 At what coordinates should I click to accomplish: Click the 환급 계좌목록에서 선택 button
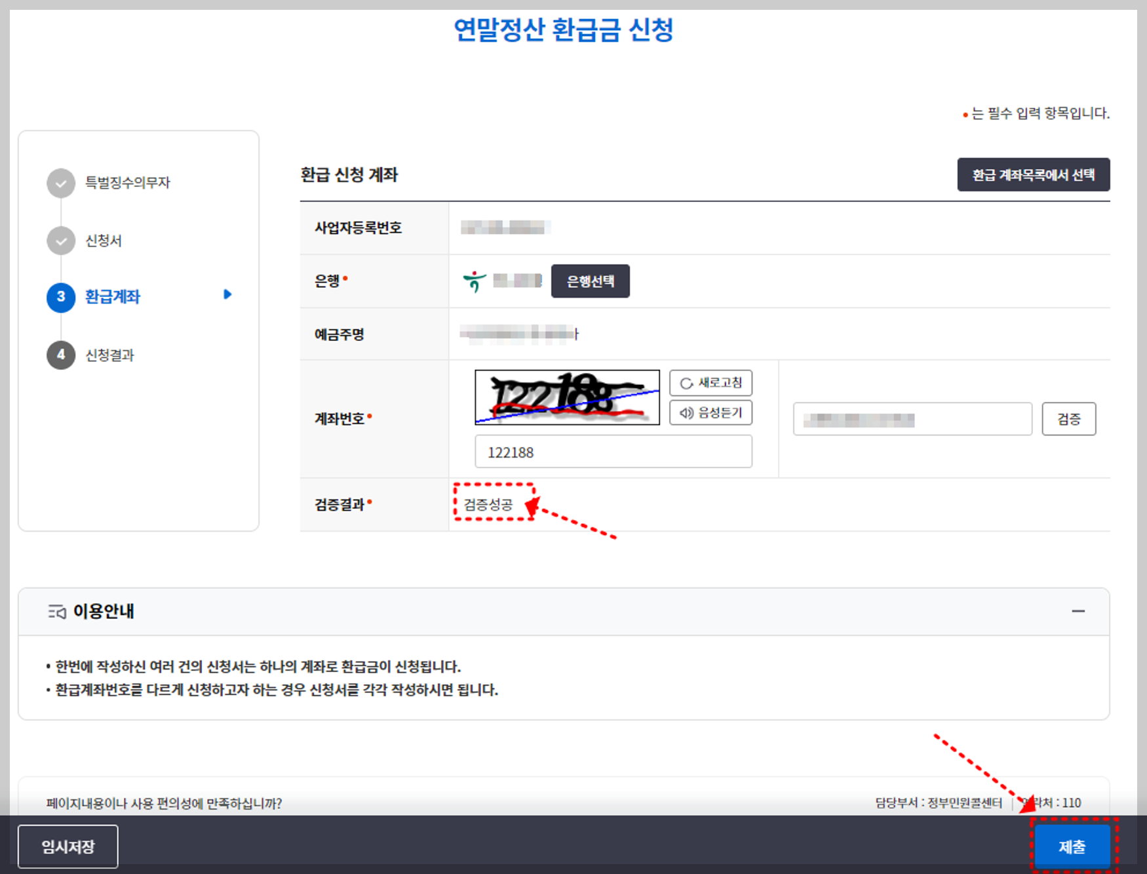point(1033,174)
